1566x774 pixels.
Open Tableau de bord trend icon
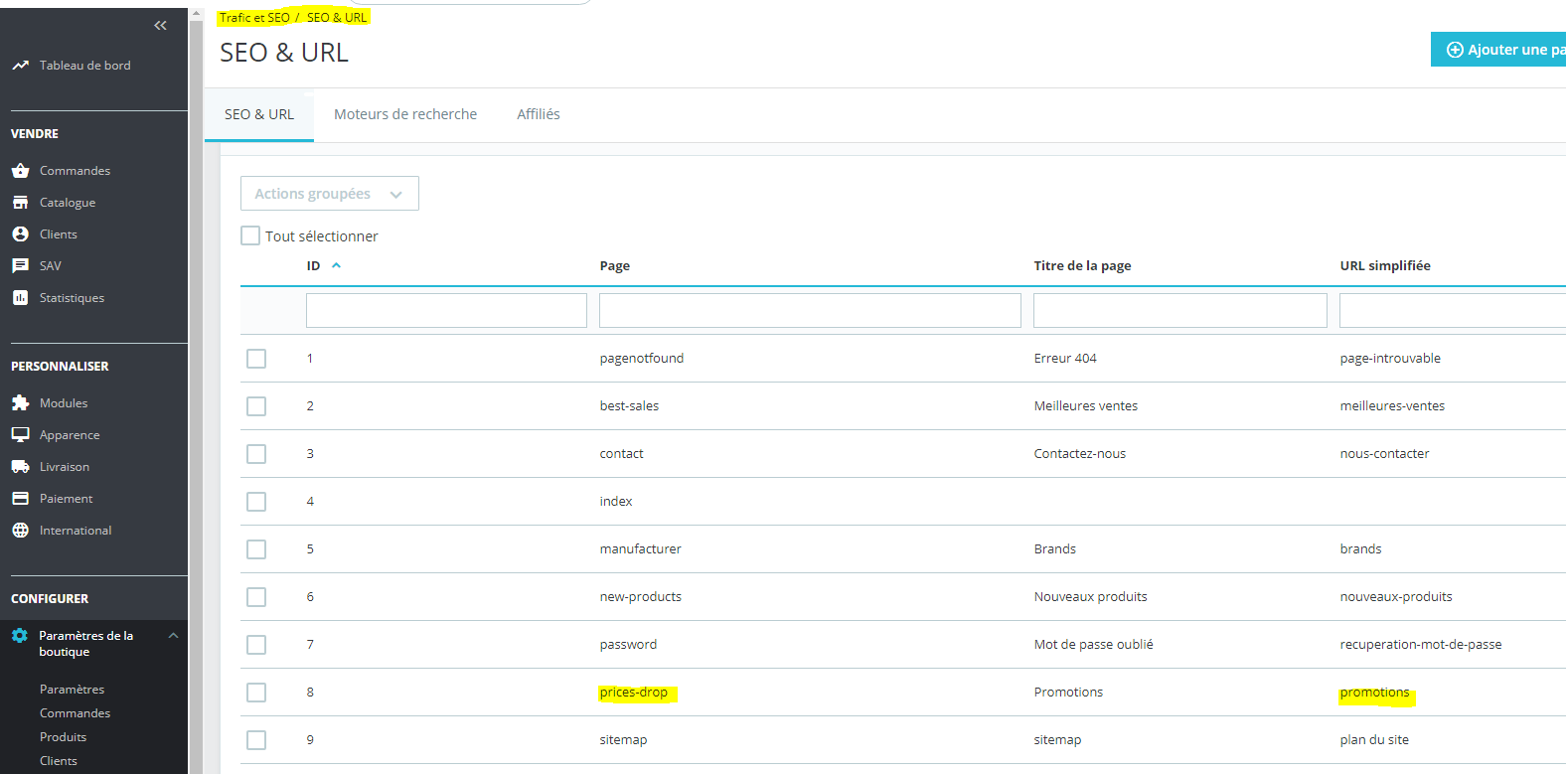(20, 66)
